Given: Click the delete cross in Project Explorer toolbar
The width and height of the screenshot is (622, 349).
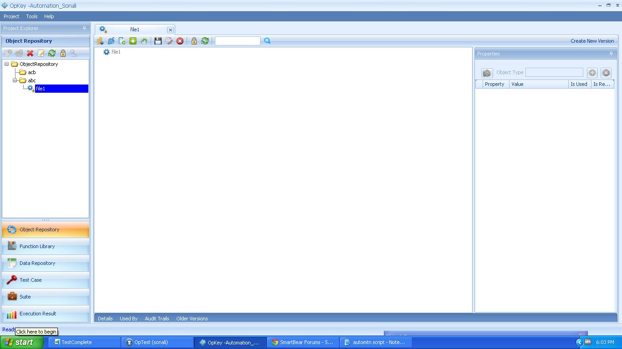Looking at the screenshot, I should tap(29, 53).
